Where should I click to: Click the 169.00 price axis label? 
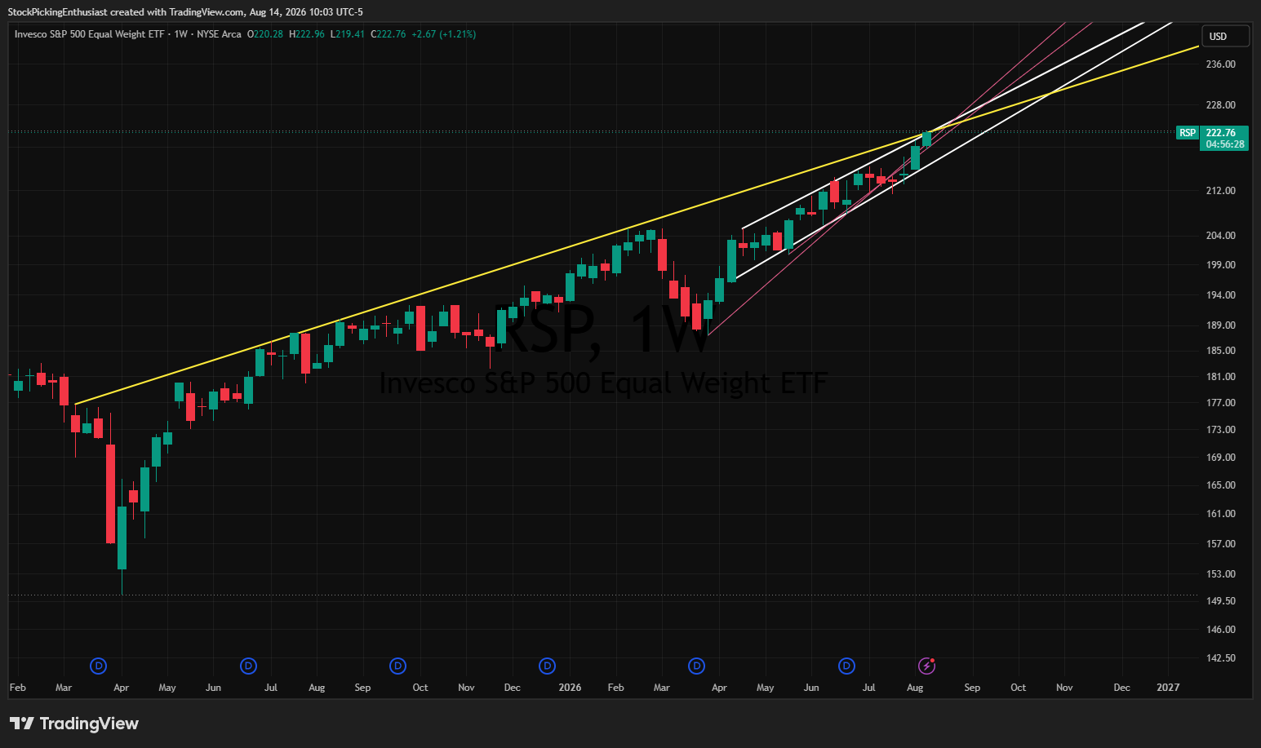(1220, 458)
